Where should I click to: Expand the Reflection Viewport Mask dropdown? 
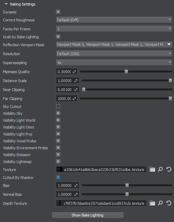tap(114, 44)
